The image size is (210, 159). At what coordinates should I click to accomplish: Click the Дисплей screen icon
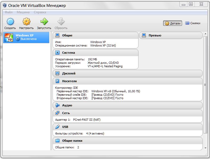click(x=57, y=73)
